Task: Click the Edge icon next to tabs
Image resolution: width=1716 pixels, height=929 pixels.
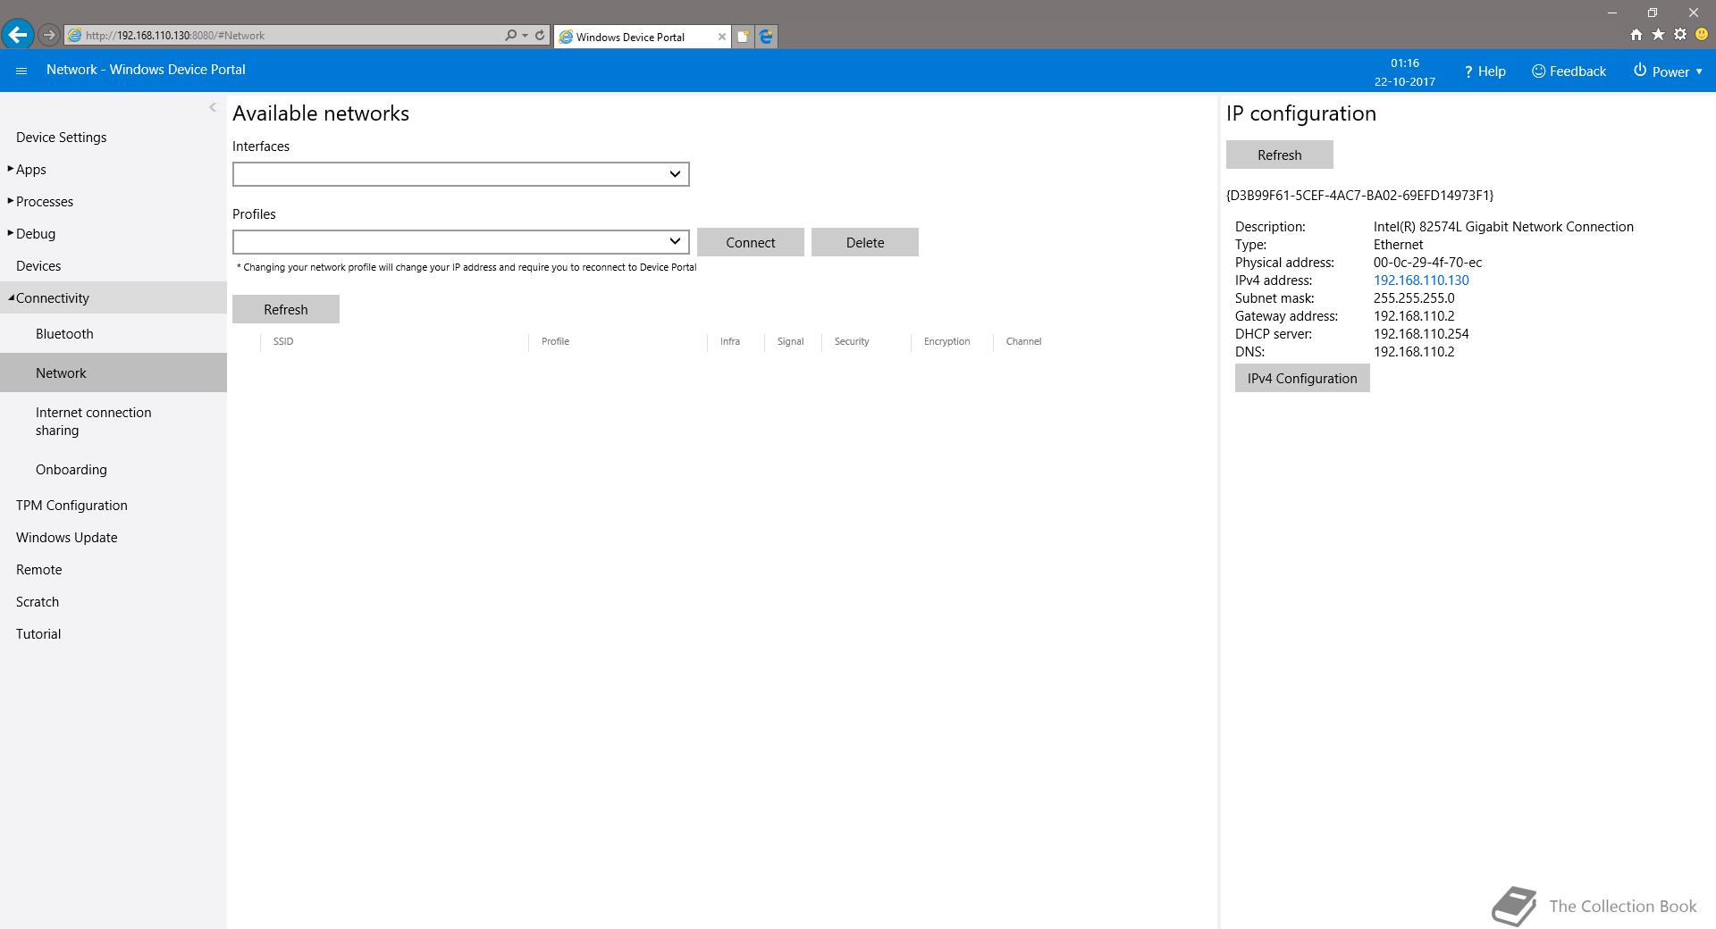Action: point(766,37)
